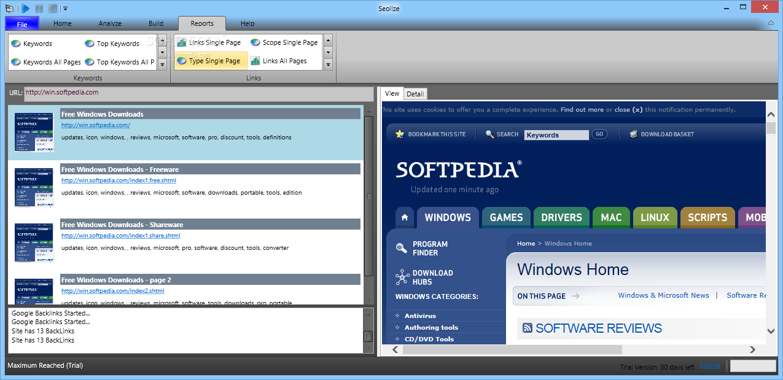Open the Download Basket
Viewport: 783px width, 380px height.
click(662, 134)
